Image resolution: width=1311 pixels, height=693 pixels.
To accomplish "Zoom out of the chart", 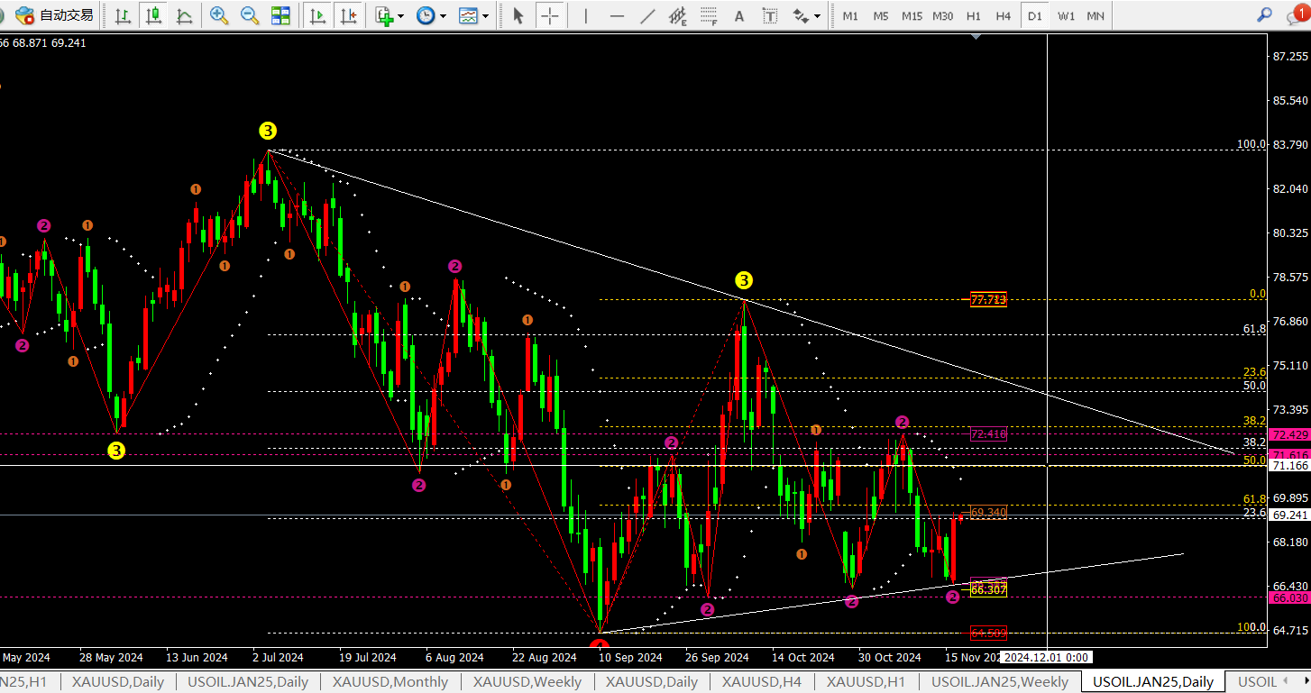I will pyautogui.click(x=250, y=15).
